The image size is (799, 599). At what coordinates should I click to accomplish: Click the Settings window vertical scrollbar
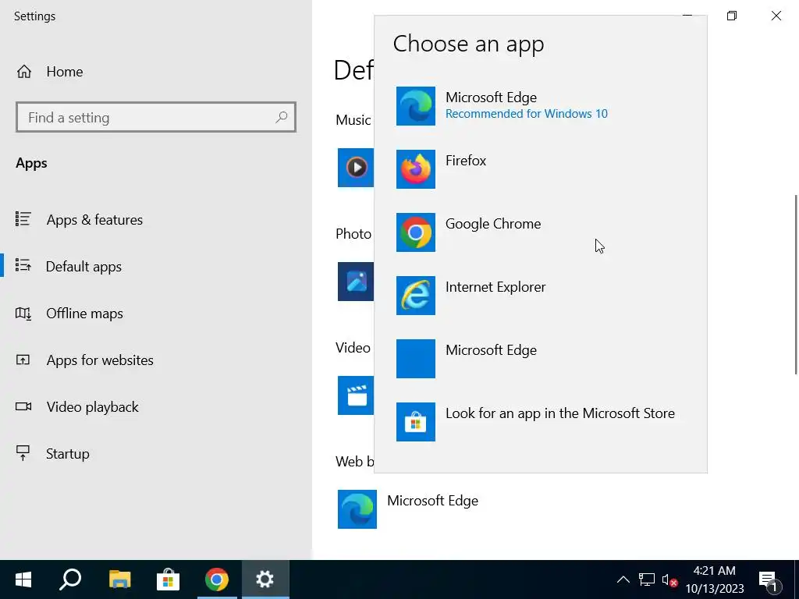pos(795,284)
